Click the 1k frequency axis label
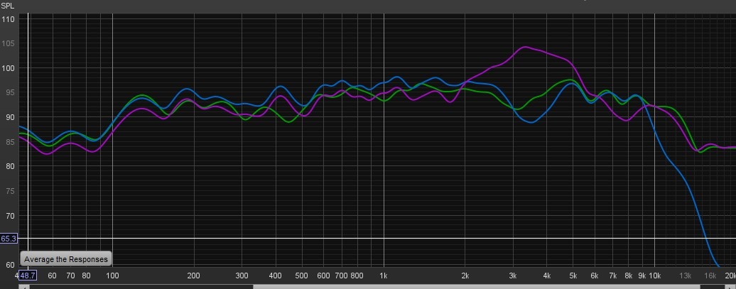The image size is (736, 289). tap(384, 276)
